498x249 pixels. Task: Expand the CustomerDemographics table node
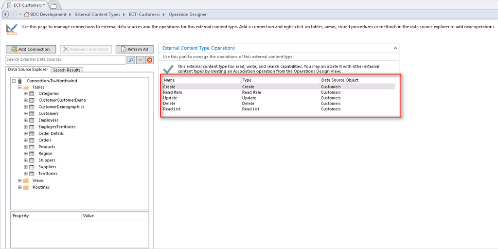pos(26,107)
